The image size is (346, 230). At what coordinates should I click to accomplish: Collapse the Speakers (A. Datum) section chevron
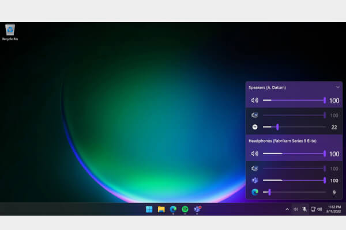point(337,87)
